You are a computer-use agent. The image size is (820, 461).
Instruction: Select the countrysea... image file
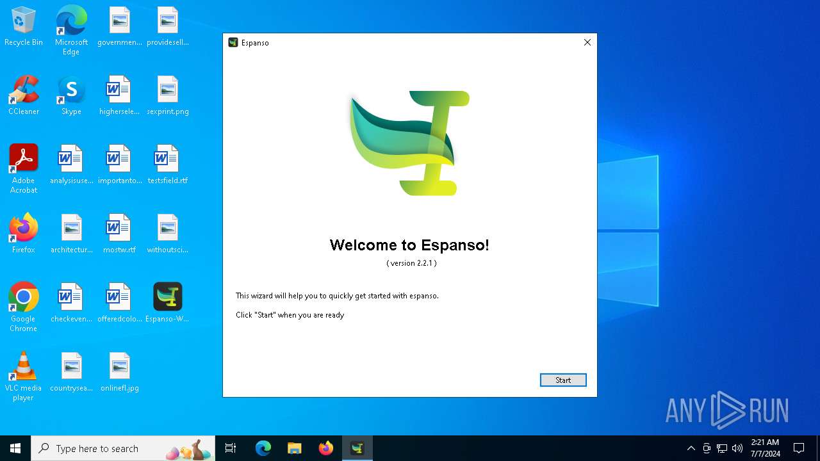click(x=71, y=372)
